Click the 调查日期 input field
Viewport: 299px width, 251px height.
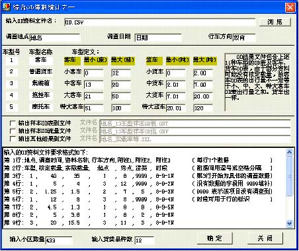coord(158,38)
